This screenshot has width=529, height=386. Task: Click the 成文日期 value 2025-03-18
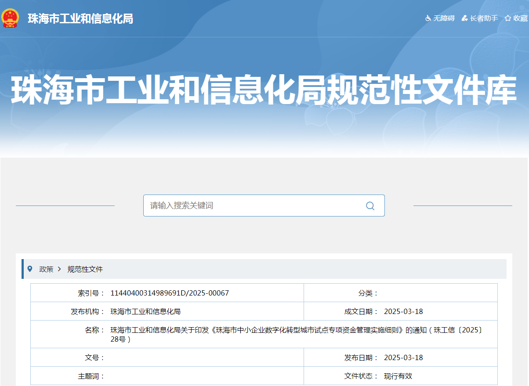click(x=403, y=311)
